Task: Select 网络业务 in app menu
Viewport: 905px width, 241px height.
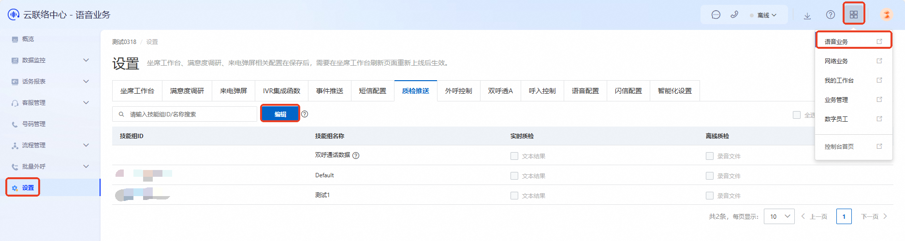Action: (836, 61)
